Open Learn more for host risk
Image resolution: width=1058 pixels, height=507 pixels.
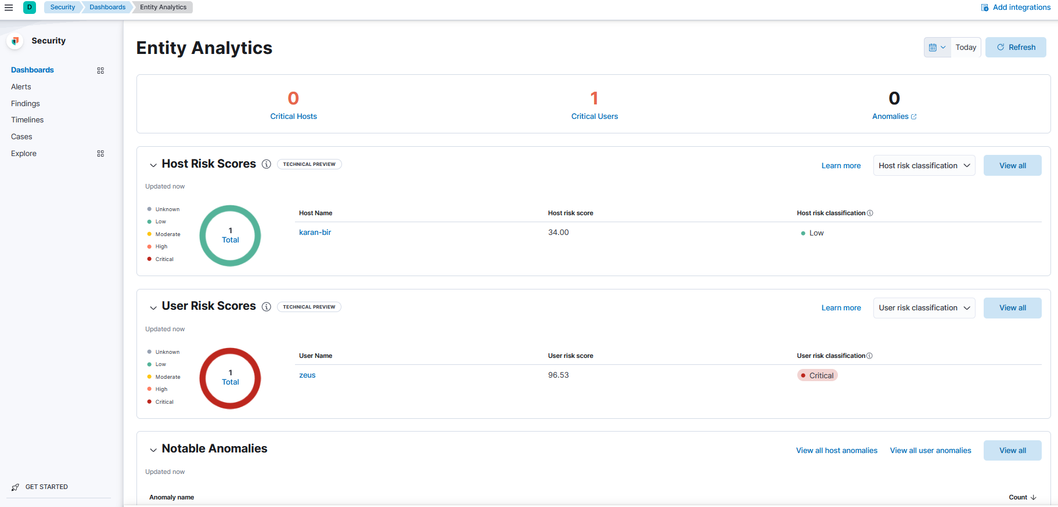pos(841,166)
